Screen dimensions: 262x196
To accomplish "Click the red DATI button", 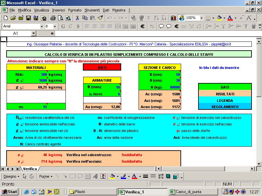I will [x=102, y=68].
